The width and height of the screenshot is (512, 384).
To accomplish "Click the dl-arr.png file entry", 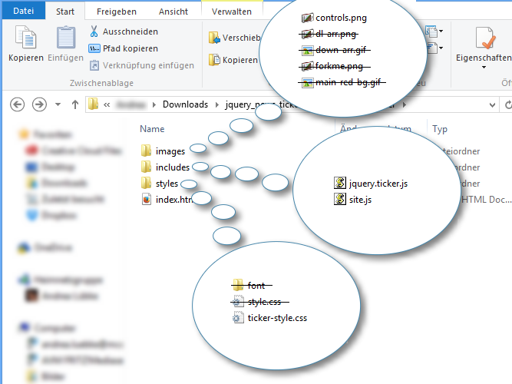I will point(329,34).
